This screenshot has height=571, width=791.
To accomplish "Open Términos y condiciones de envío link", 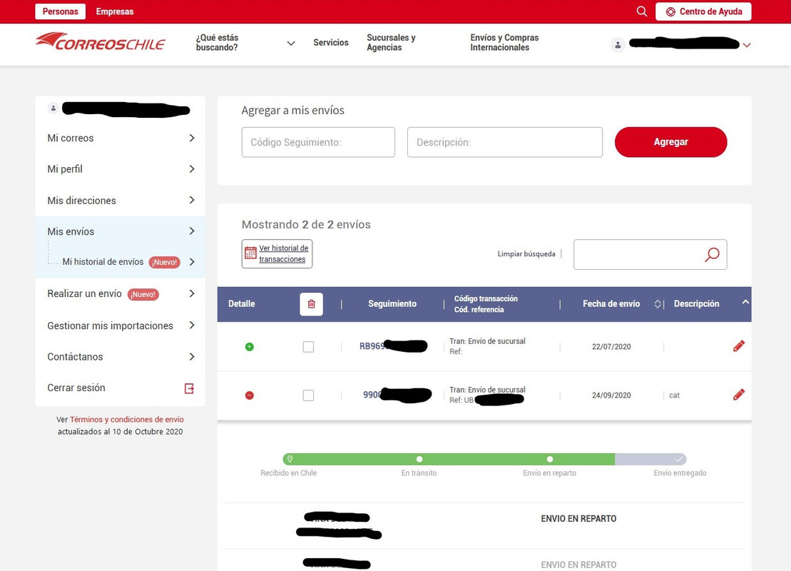I will pos(127,420).
